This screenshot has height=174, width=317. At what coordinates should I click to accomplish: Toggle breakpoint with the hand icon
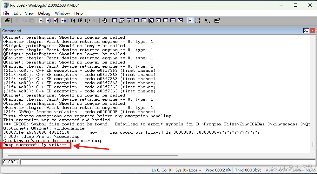coord(104,20)
